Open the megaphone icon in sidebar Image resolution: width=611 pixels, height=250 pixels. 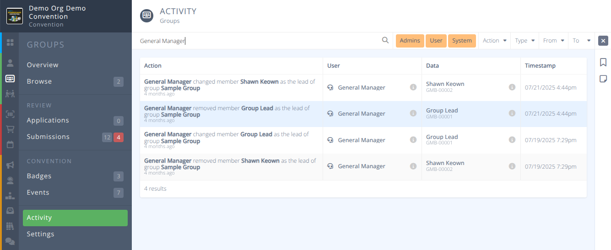click(x=10, y=165)
